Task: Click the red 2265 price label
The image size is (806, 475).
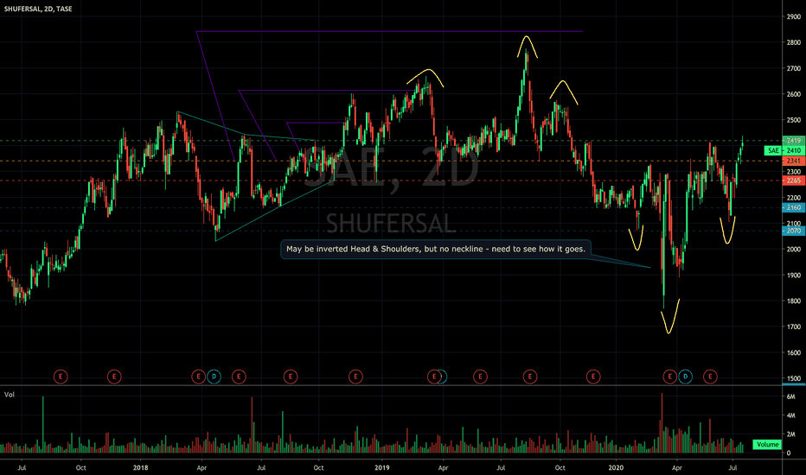Action: [x=794, y=180]
